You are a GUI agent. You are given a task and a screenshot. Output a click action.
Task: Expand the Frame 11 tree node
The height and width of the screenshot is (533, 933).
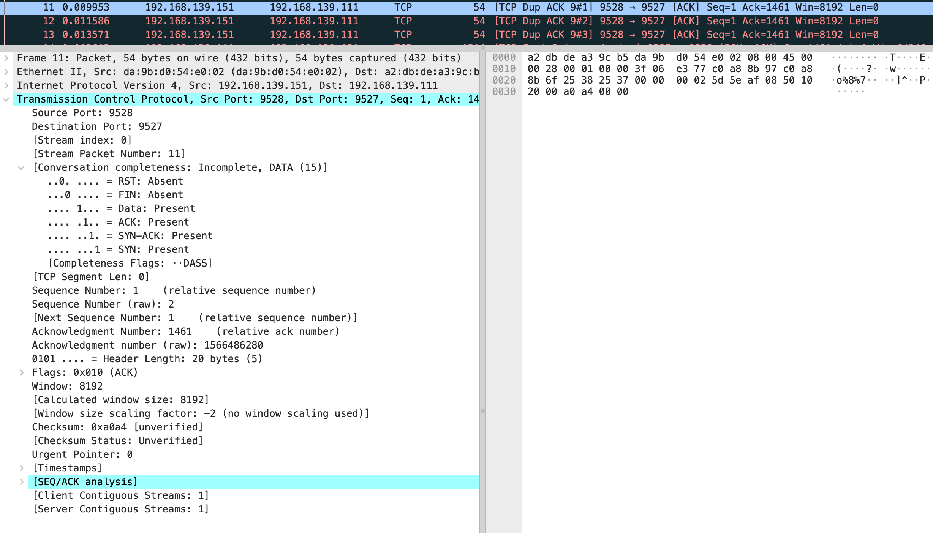pos(6,58)
